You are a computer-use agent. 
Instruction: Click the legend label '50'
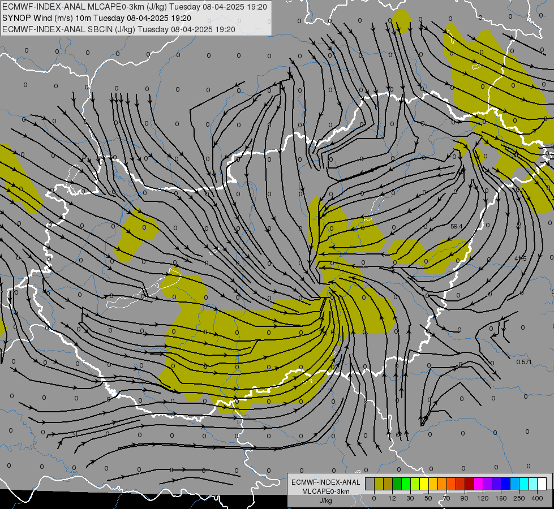428,498
